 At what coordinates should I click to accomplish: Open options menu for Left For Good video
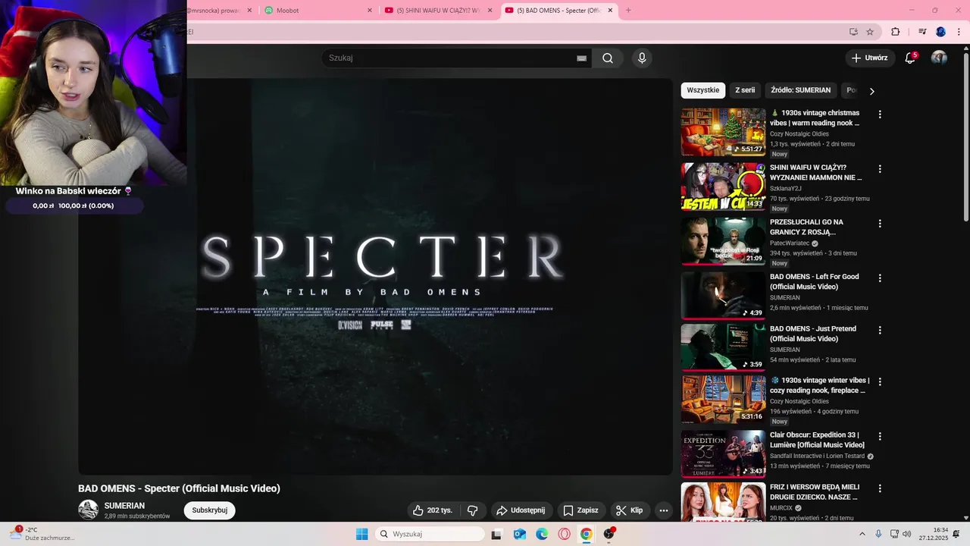coord(880,278)
